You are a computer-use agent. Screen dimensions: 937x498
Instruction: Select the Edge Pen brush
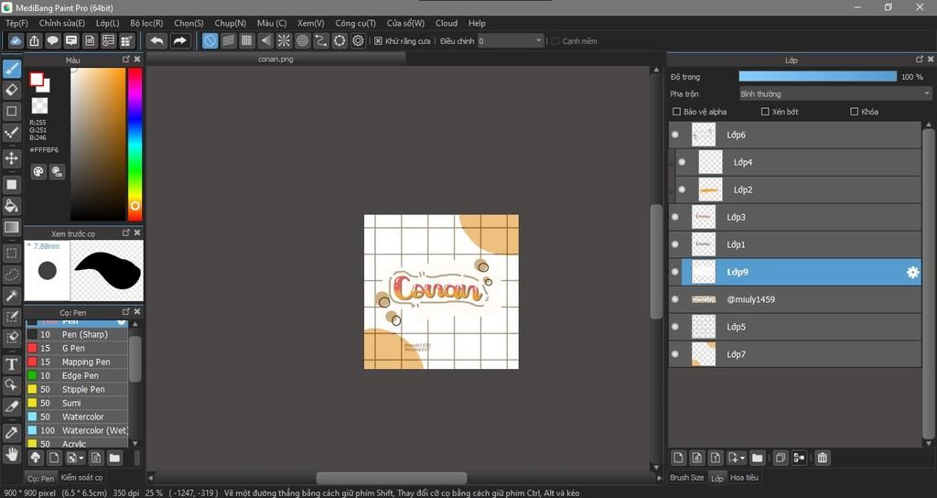tap(77, 375)
